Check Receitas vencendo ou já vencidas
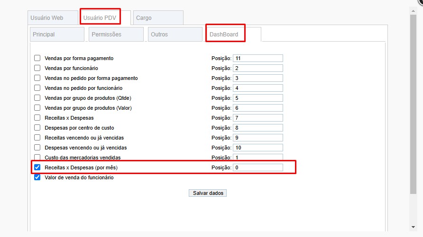Image resolution: width=423 pixels, height=237 pixels. [37, 138]
